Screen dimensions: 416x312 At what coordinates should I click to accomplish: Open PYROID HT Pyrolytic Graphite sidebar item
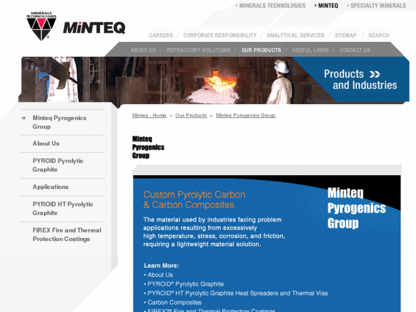[63, 208]
